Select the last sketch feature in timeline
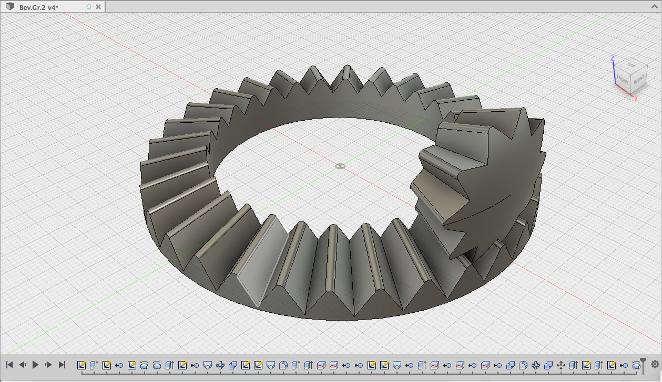 pos(612,365)
